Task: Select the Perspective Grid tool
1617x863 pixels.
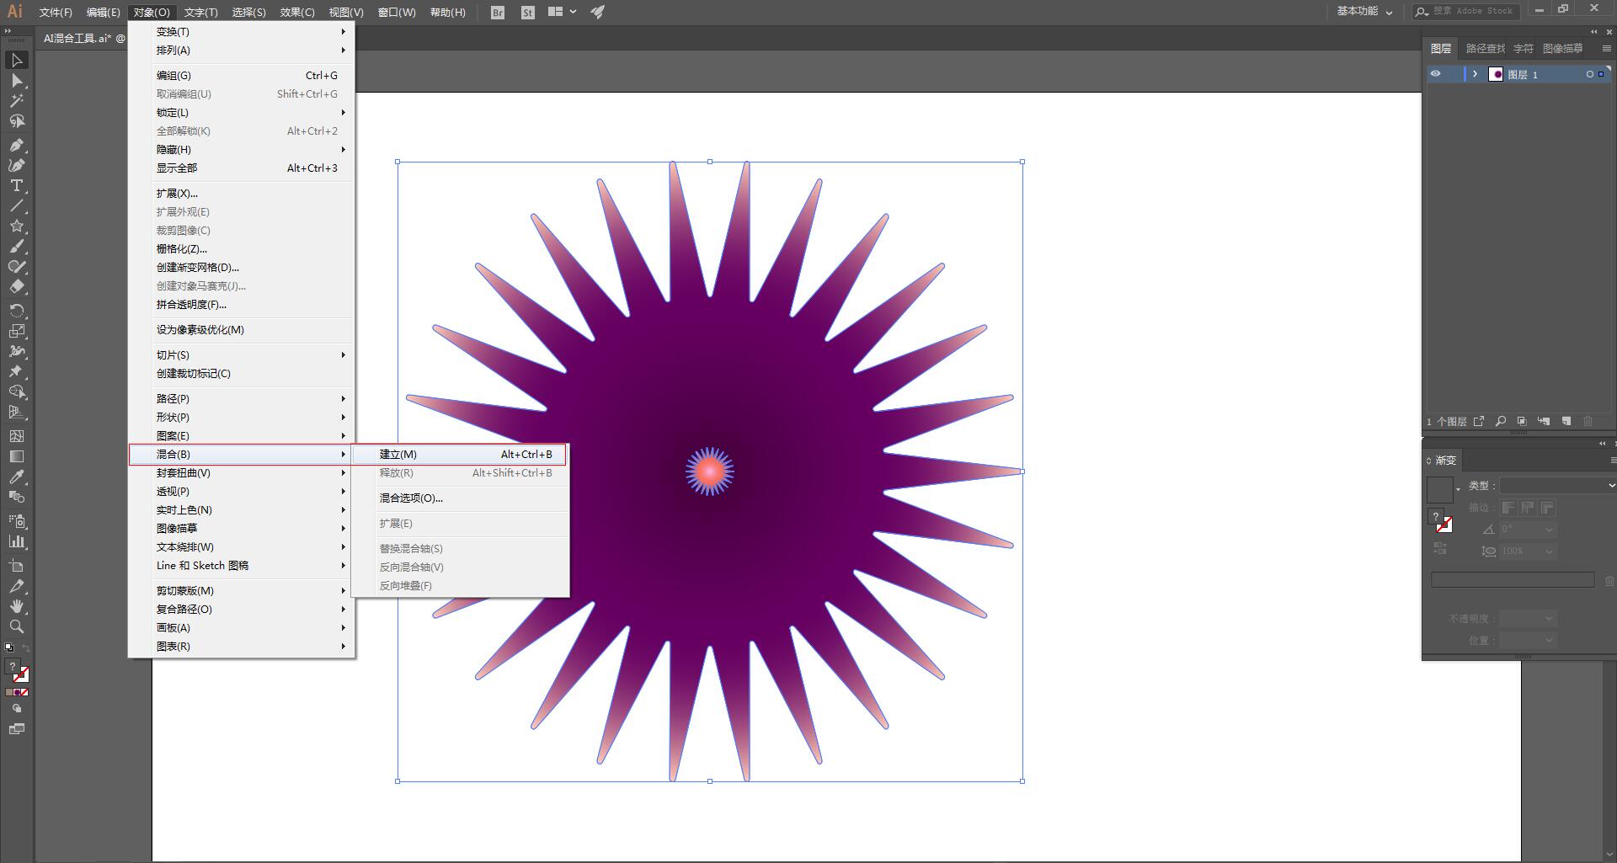Action: pyautogui.click(x=16, y=412)
